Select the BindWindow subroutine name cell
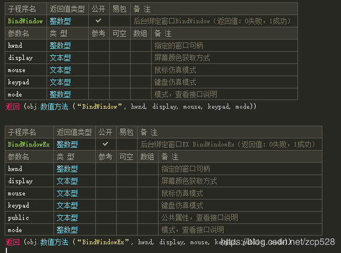 tap(26, 21)
